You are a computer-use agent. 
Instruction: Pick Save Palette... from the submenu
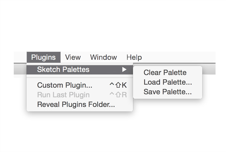click(167, 92)
